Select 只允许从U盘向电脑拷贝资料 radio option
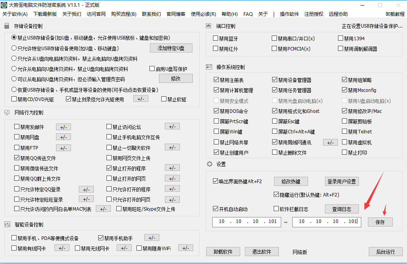The image size is (407, 264). click(x=14, y=58)
